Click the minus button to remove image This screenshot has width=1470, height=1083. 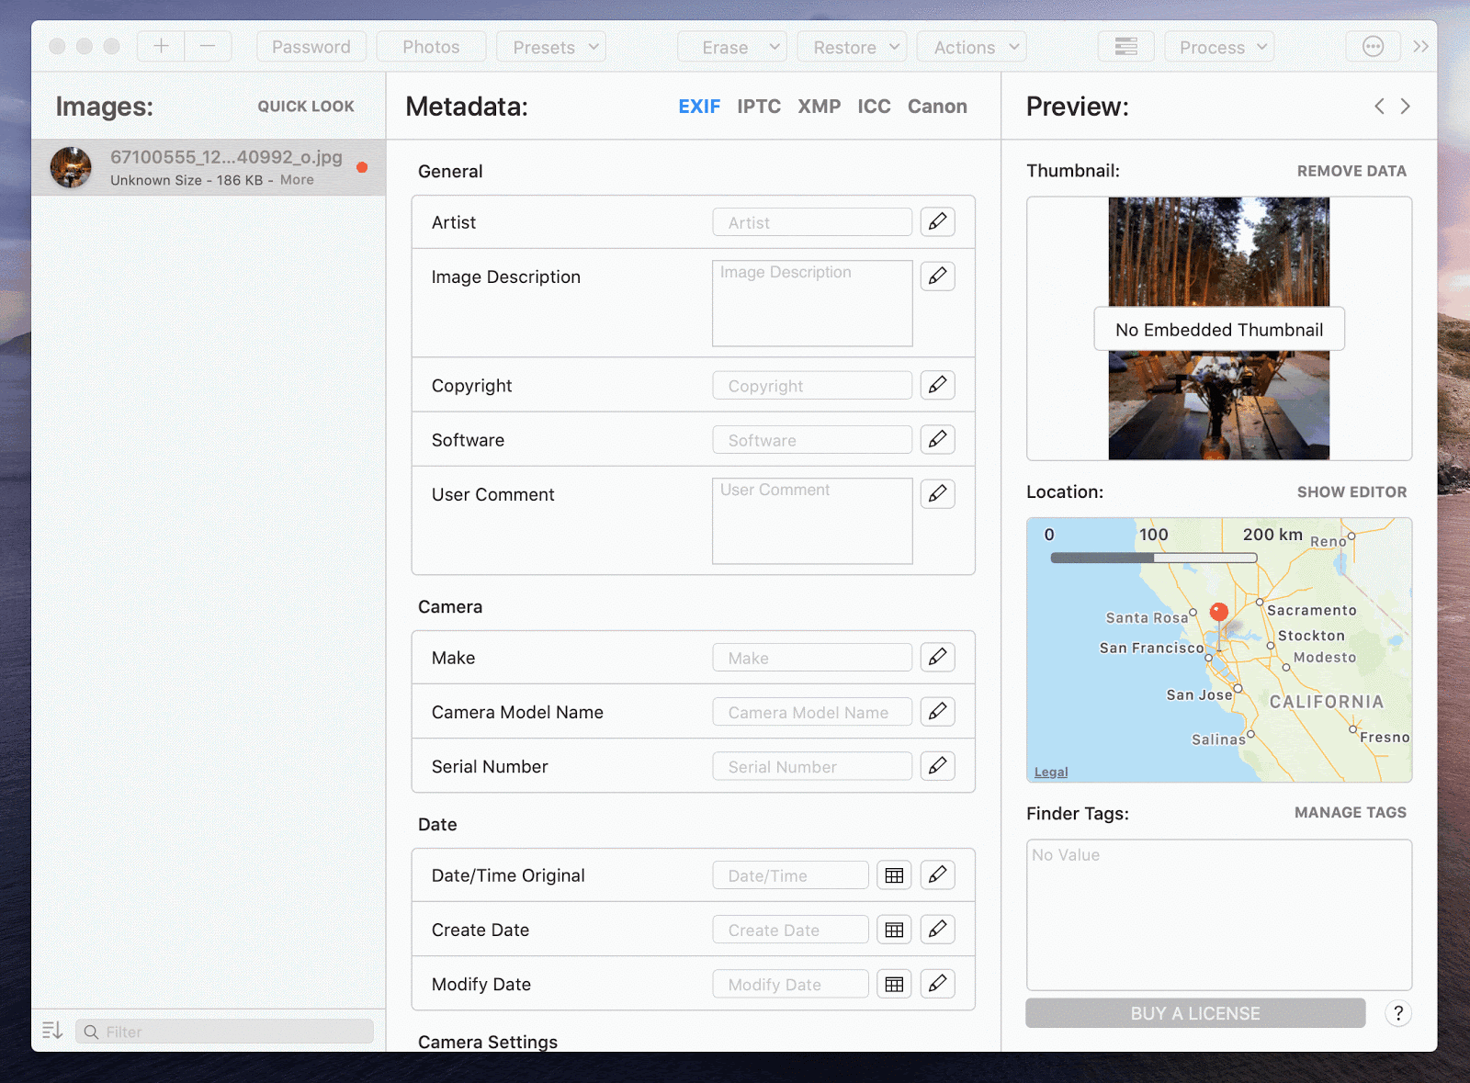coord(208,46)
